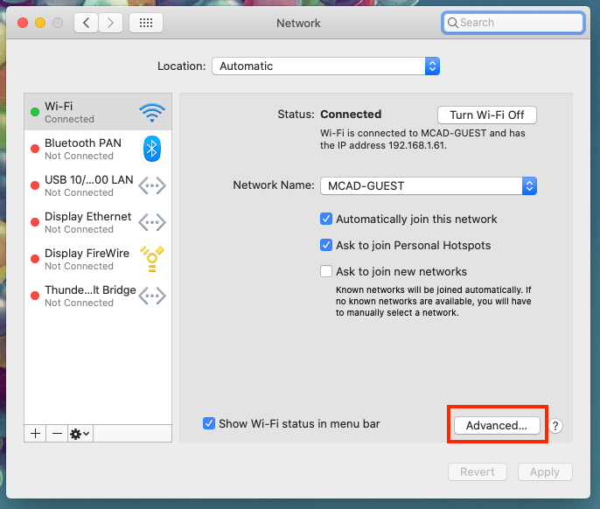The width and height of the screenshot is (600, 509).
Task: Click the 'Connected' status text
Action: (x=351, y=114)
